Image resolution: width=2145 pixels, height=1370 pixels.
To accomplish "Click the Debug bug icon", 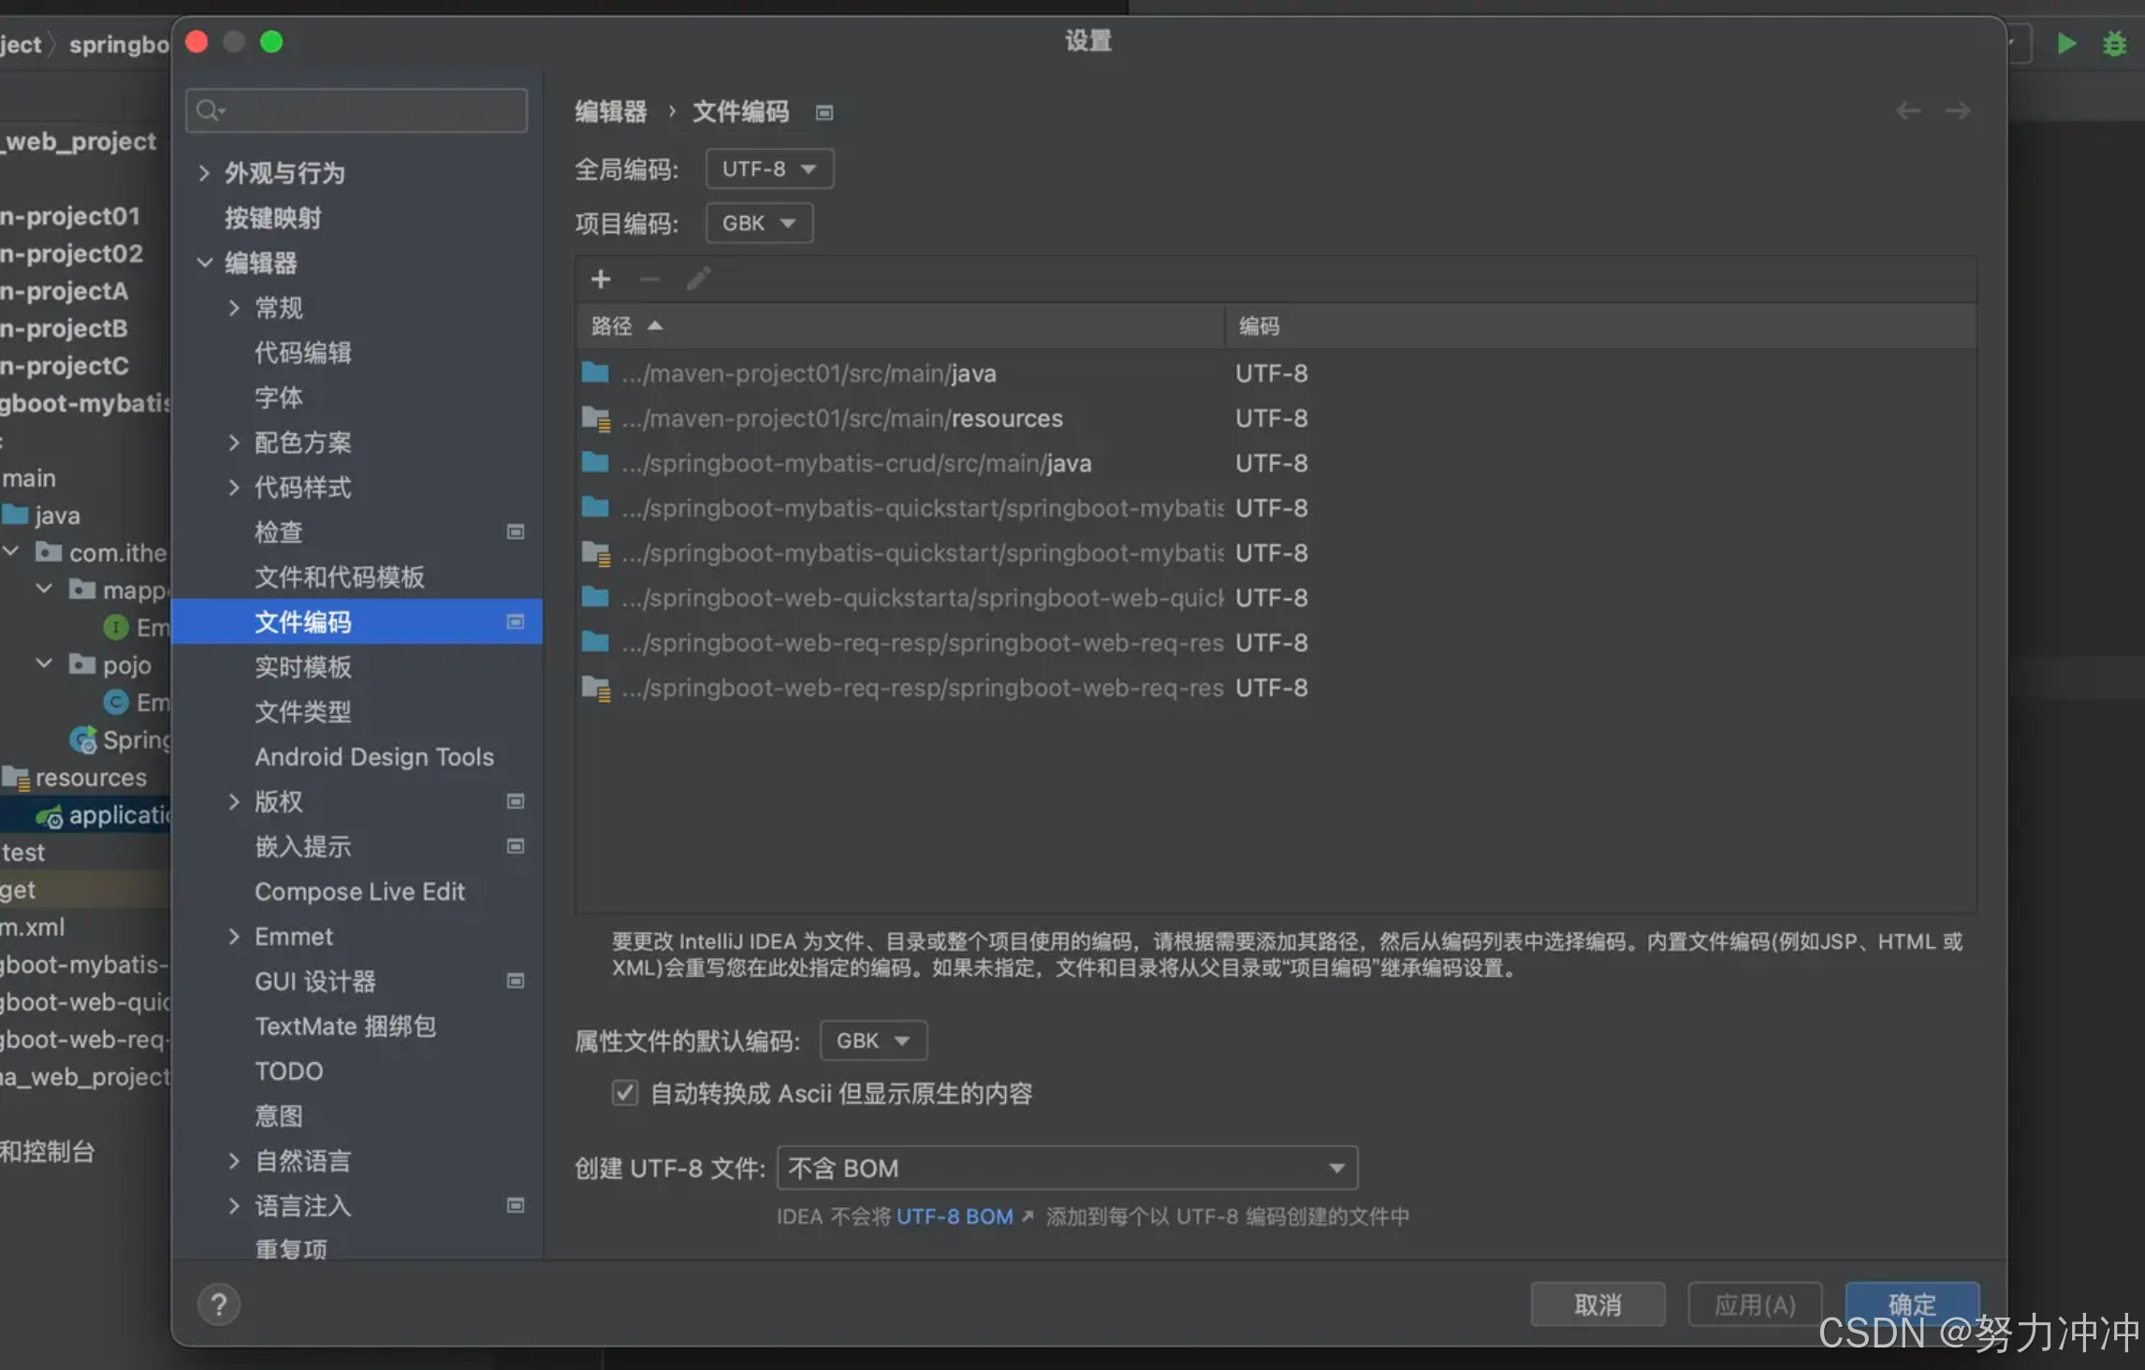I will click(2114, 44).
